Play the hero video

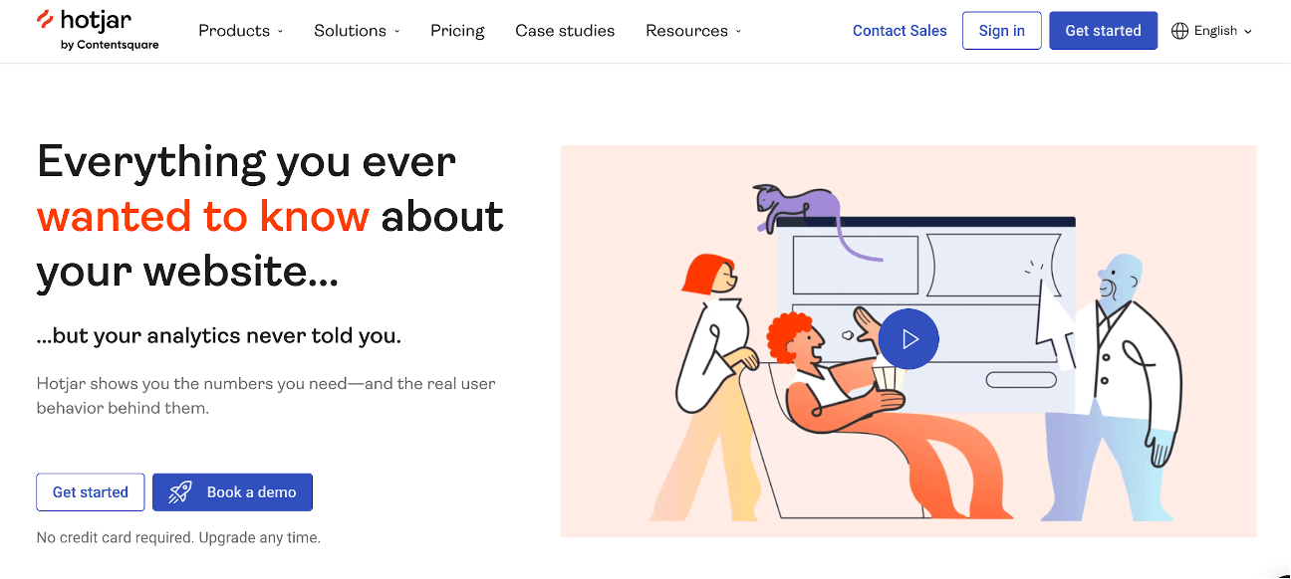tap(908, 339)
